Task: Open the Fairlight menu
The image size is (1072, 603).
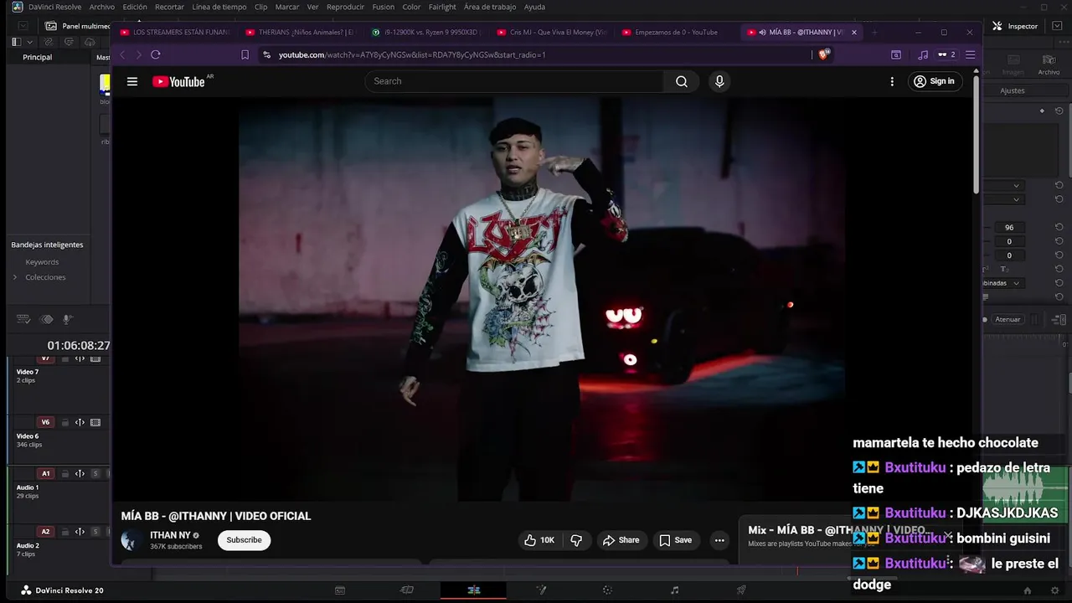Action: click(442, 7)
